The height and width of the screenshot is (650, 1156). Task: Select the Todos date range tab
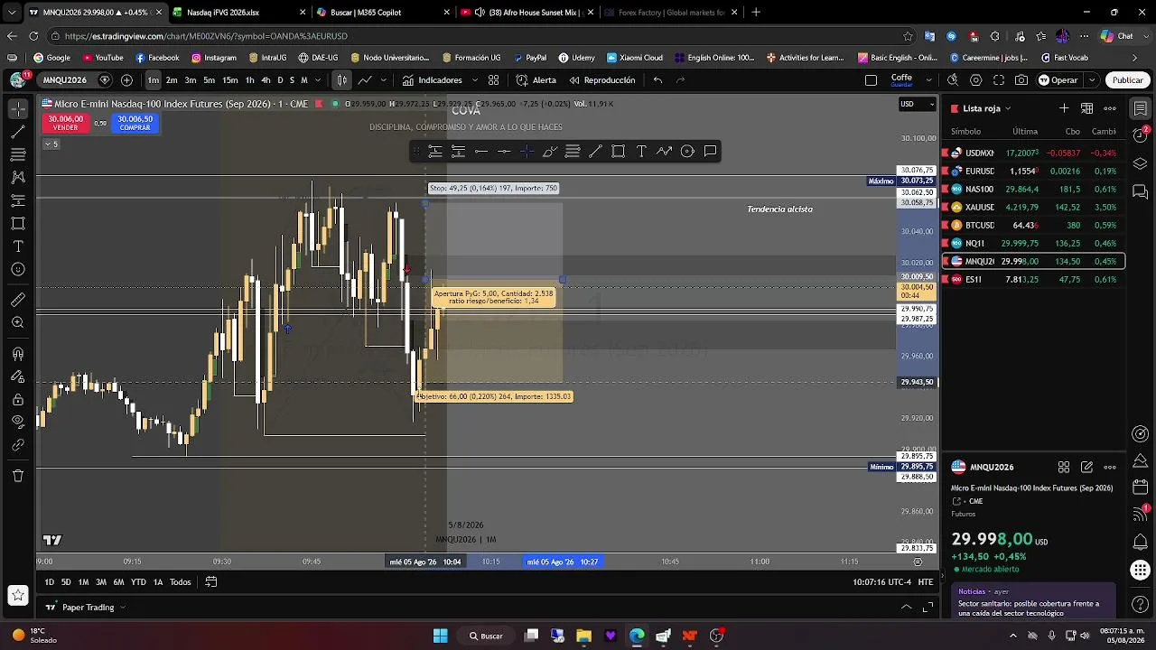(181, 582)
